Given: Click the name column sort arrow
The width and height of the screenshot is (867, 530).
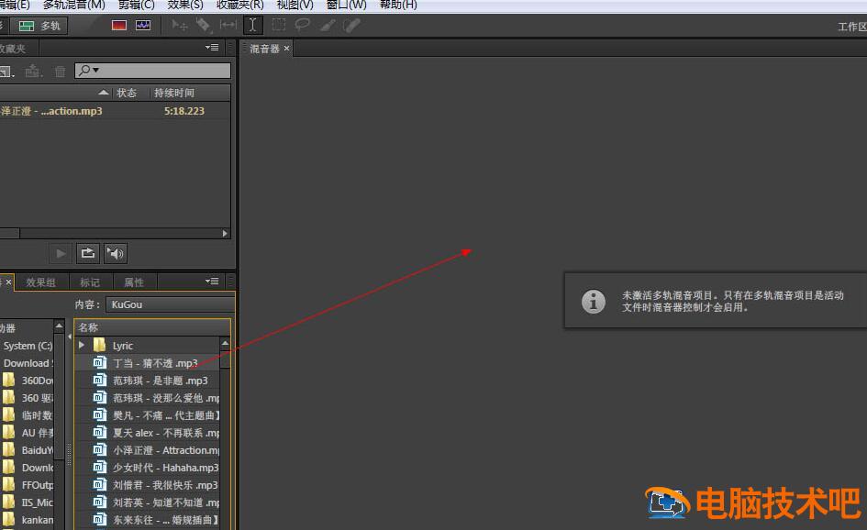Looking at the screenshot, I should click(104, 93).
